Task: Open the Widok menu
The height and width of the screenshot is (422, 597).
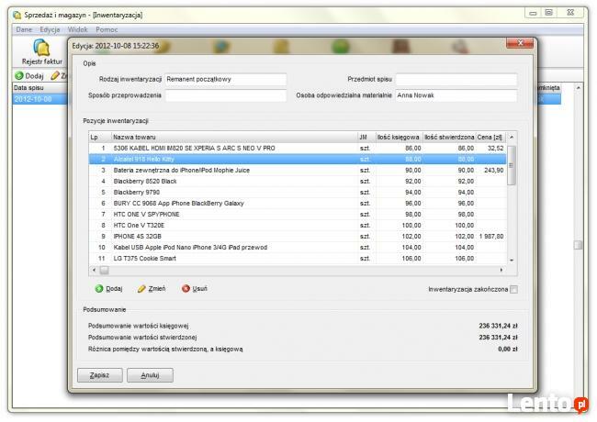Action: point(78,29)
